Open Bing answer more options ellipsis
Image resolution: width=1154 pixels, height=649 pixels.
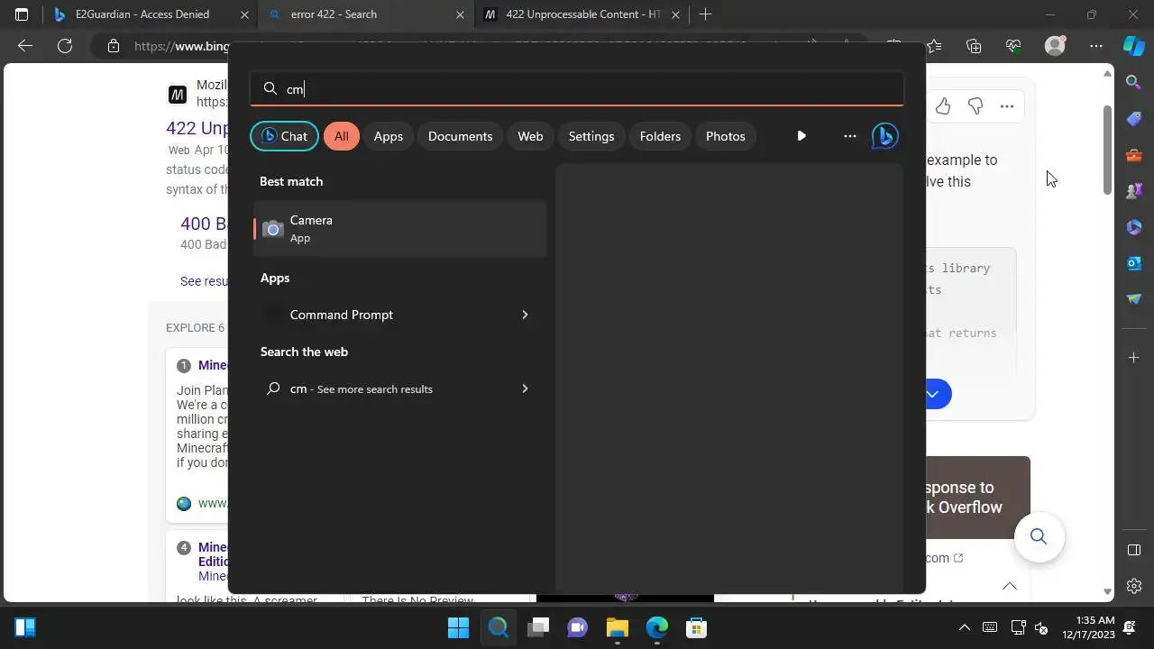[x=1007, y=106]
